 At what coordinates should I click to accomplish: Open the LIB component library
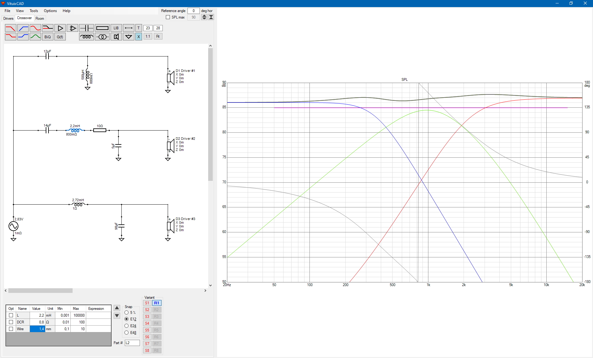(x=116, y=28)
